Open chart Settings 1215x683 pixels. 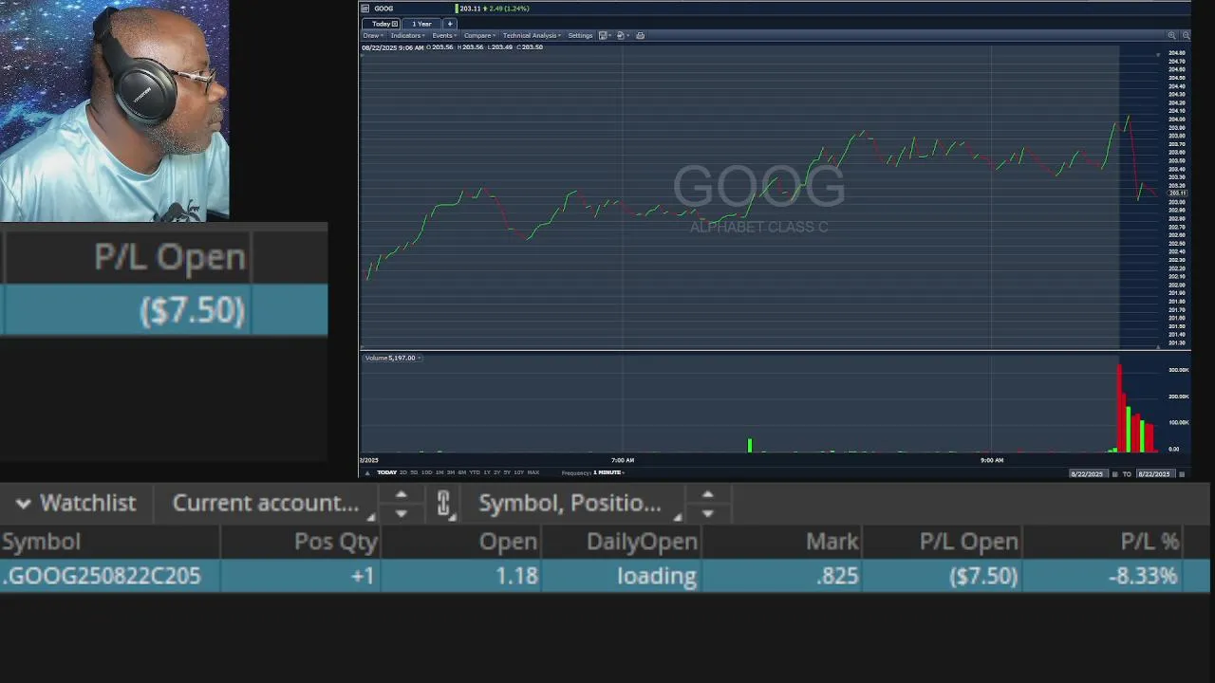580,36
